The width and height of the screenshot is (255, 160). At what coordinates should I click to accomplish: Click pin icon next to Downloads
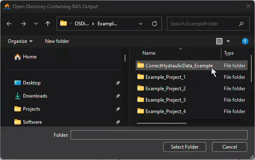[118, 96]
